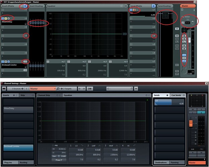
Task: Click the orange pre-fader button on send s1
Action: [134, 10]
